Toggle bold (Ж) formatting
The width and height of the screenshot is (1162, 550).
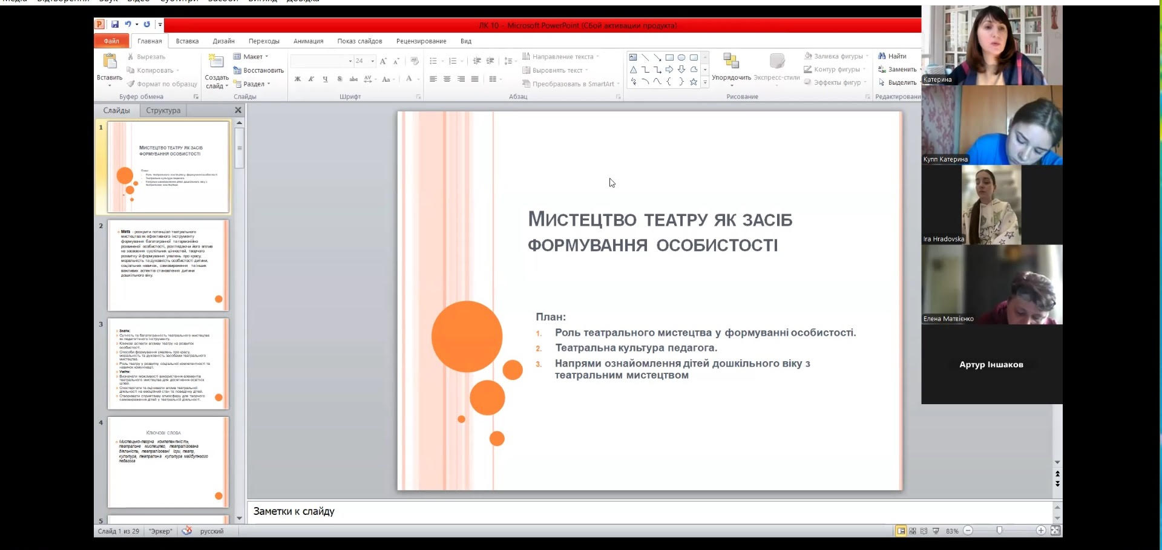coord(298,79)
